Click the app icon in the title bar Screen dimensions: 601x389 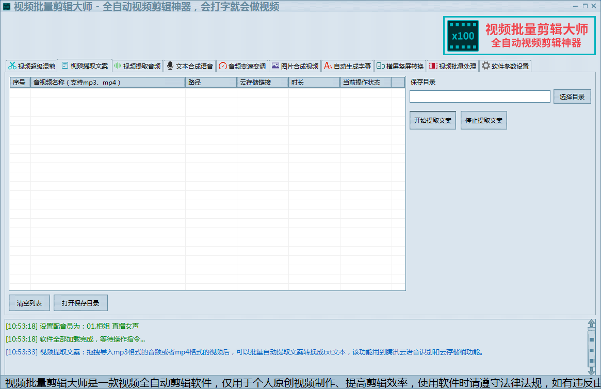coord(7,7)
